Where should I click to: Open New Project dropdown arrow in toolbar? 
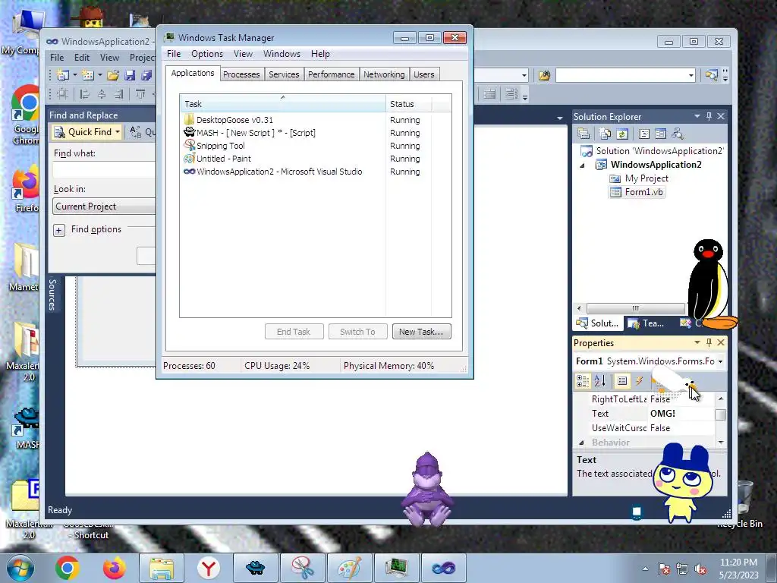[75, 75]
